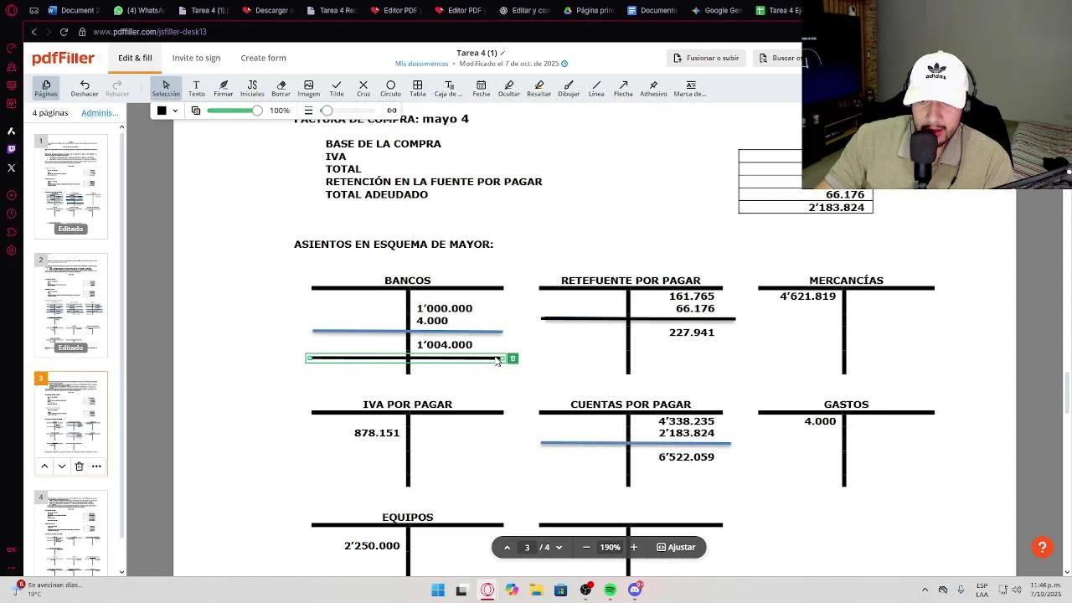Select the Adhesivo sticky note tool
Viewport: 1072px width, 603px height.
(x=653, y=88)
